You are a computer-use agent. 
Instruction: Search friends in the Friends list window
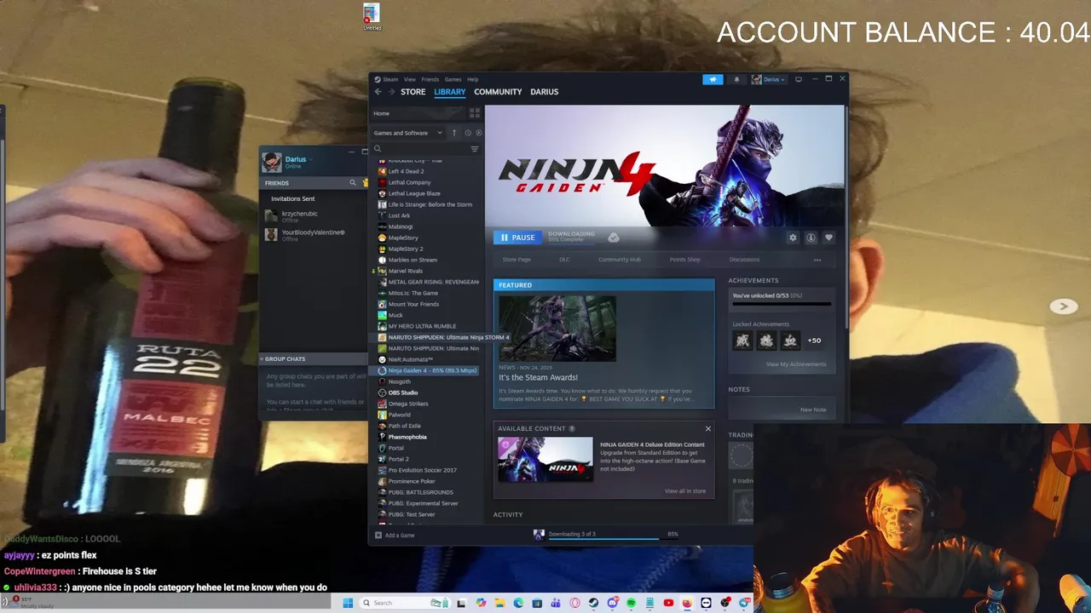[353, 183]
